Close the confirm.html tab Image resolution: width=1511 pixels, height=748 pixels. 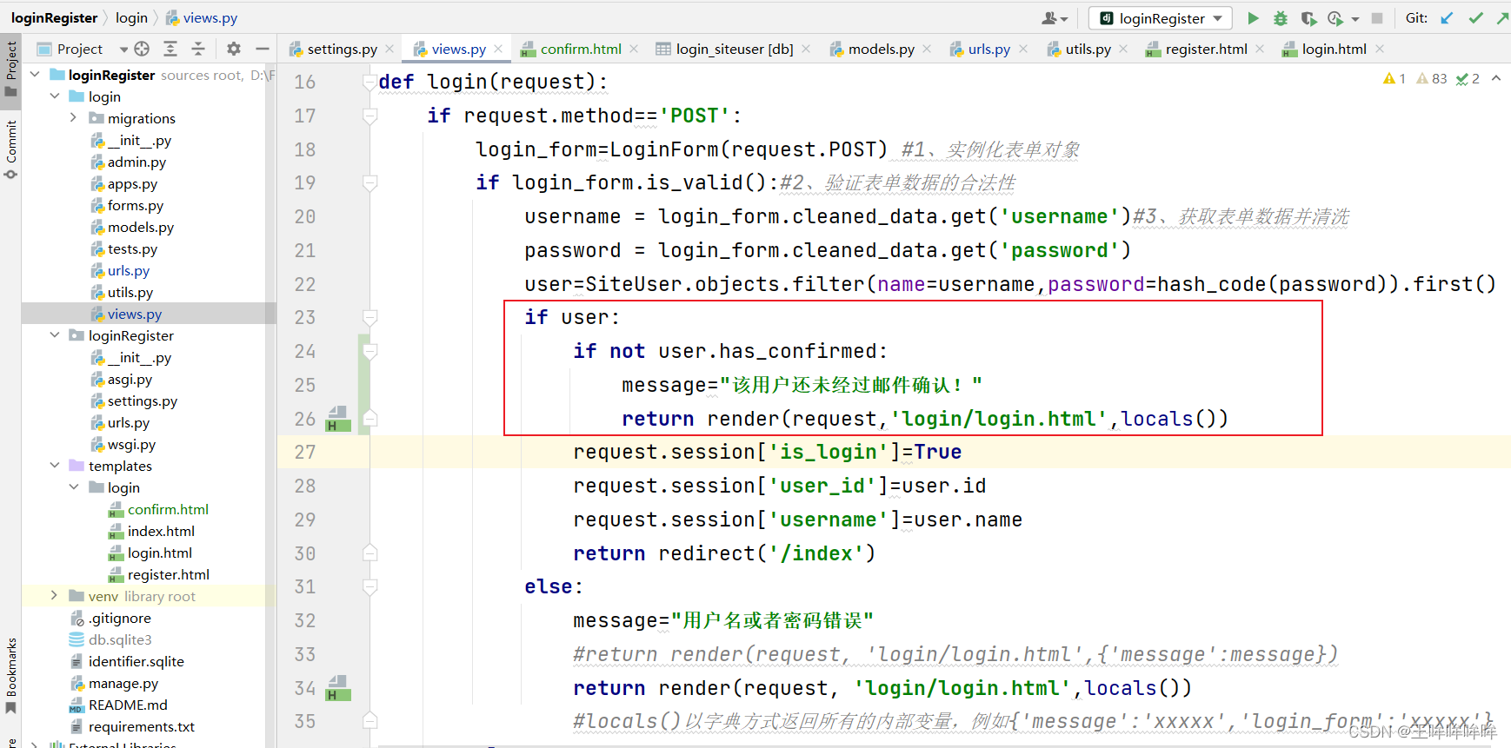pos(634,49)
